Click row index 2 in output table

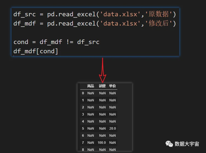click(x=83, y=107)
